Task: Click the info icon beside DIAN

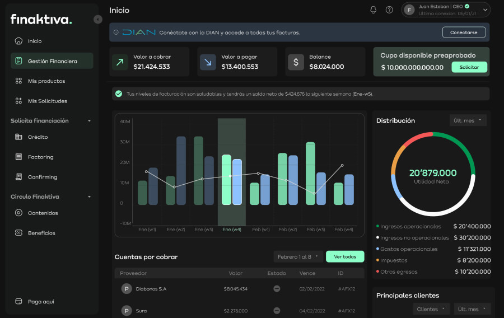Action: [x=116, y=32]
